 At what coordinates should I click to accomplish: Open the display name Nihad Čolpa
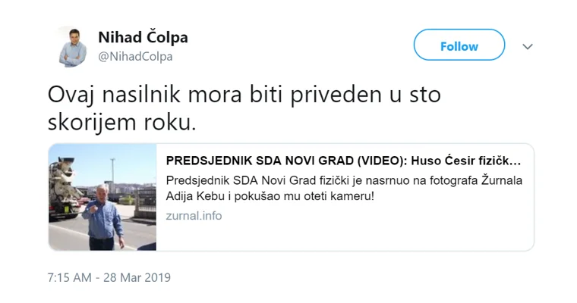pyautogui.click(x=143, y=37)
